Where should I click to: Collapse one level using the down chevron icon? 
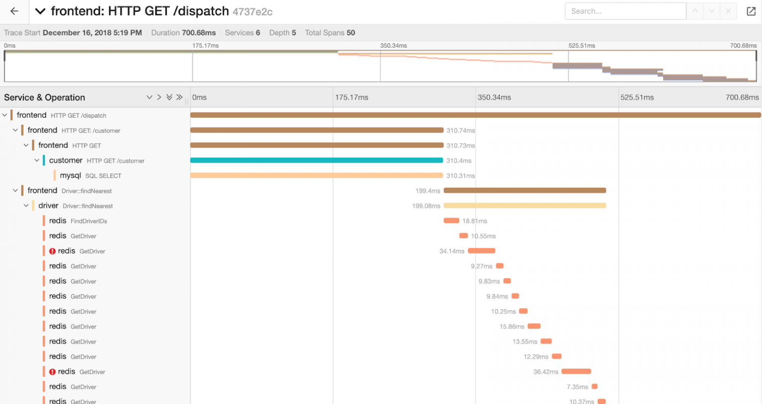coord(149,97)
